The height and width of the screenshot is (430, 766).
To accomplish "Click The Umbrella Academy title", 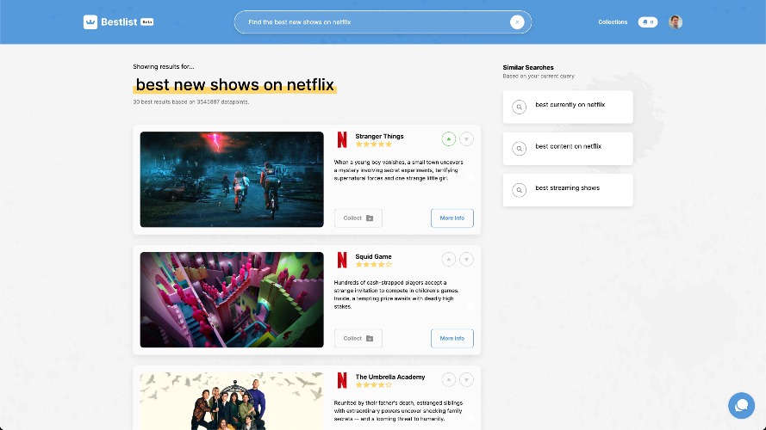I will [389, 377].
